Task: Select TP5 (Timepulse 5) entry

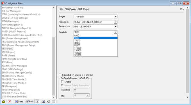Action: click(x=11, y=90)
